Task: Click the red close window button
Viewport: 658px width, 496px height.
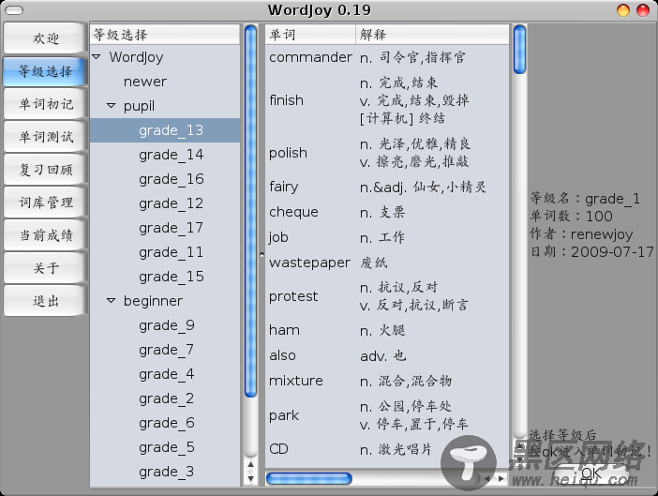Action: [x=642, y=10]
